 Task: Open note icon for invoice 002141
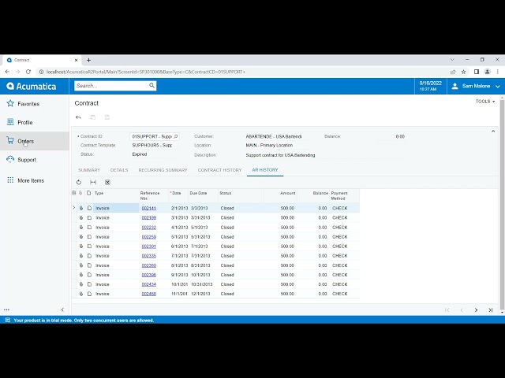click(89, 208)
